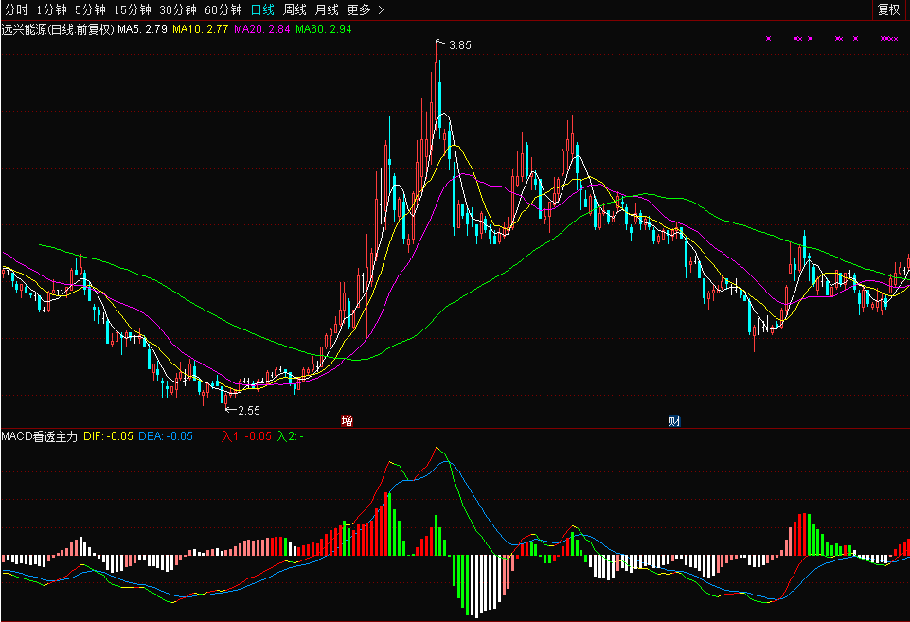This screenshot has width=910, height=622.
Task: Click the 远兴能源(日线.前复权) chart title
Action: pos(58,29)
